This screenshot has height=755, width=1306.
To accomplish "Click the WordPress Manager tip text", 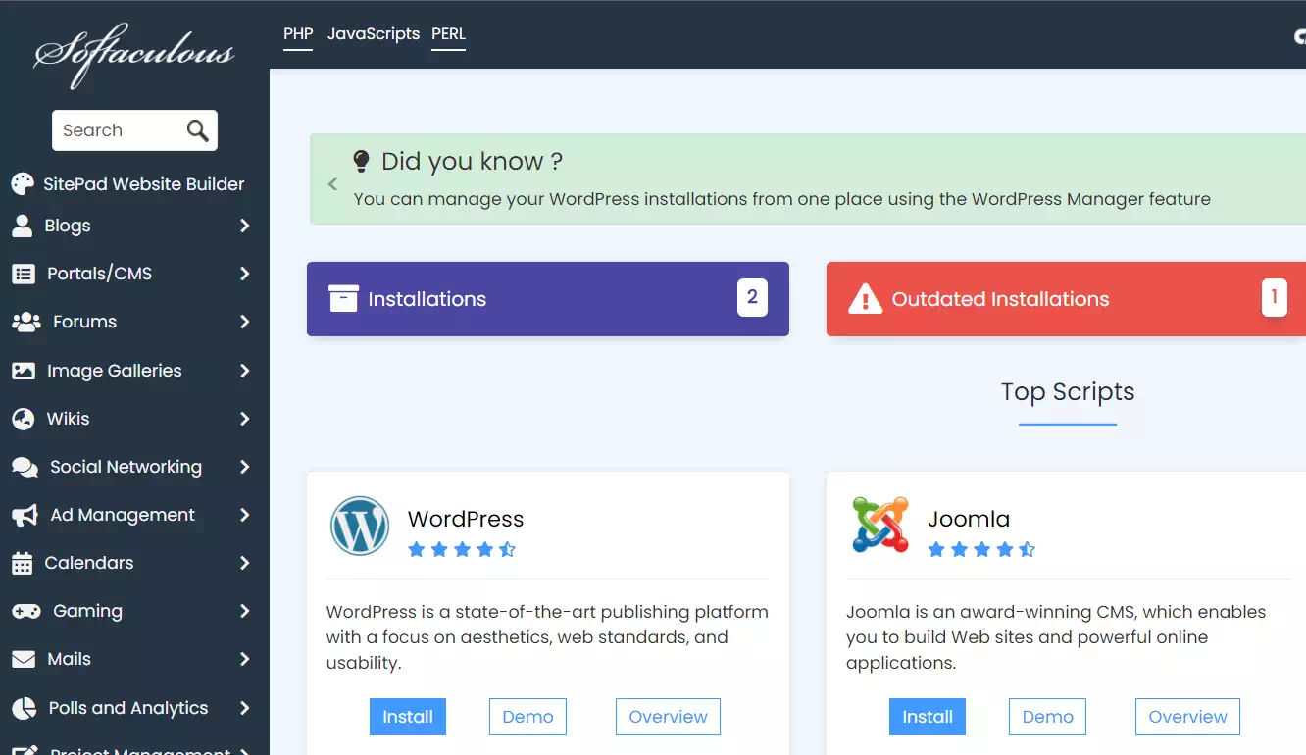I will [x=782, y=199].
